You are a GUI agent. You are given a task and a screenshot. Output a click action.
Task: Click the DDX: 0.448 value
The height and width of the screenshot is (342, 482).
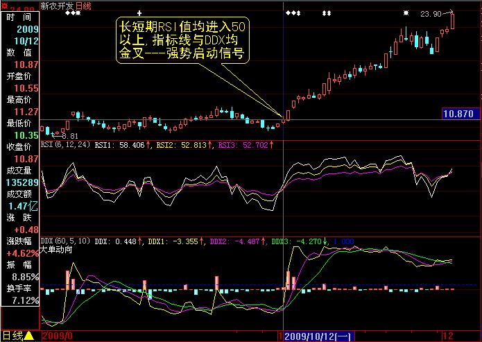click(116, 241)
